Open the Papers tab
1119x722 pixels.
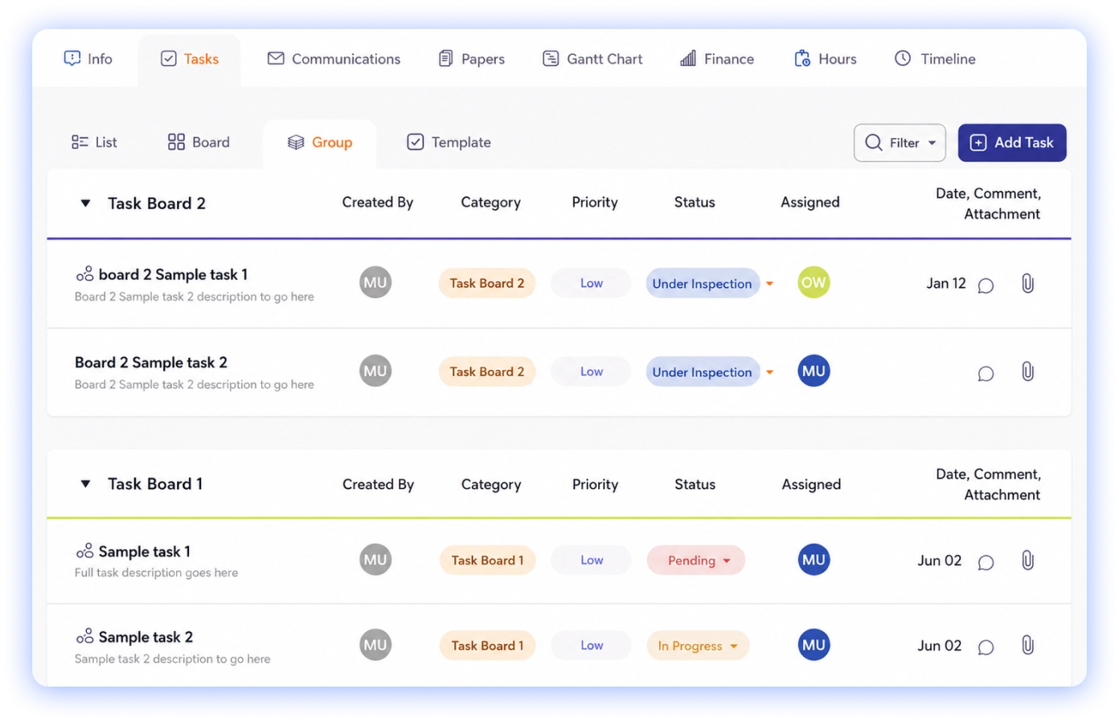click(x=471, y=59)
